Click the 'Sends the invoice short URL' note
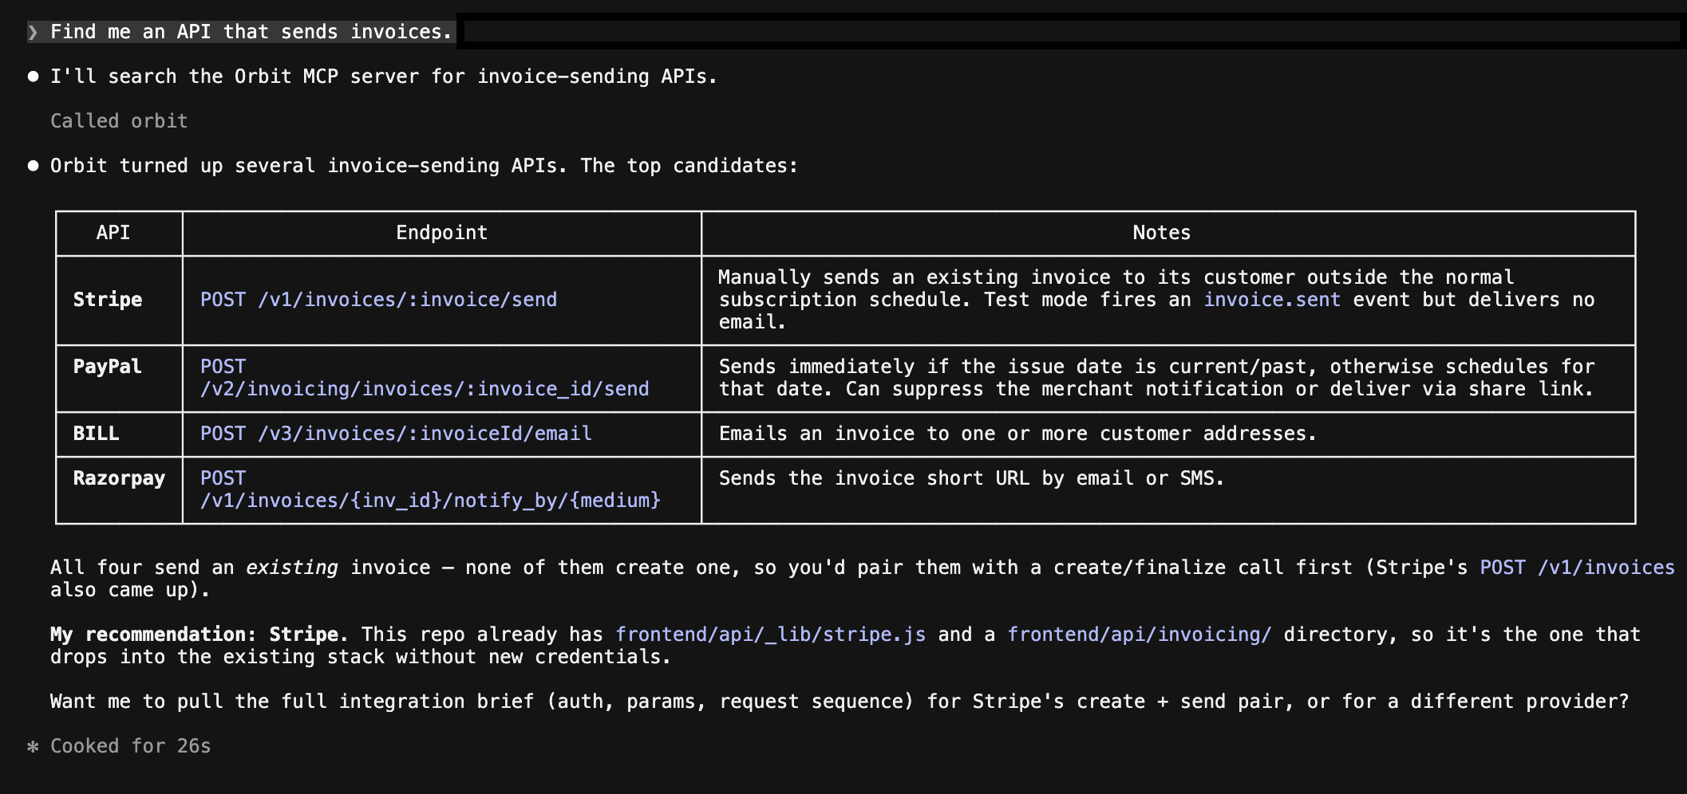The width and height of the screenshot is (1687, 794). (971, 478)
